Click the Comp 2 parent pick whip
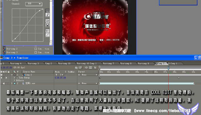 [x=79, y=75]
